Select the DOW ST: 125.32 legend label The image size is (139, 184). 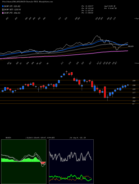[12, 6]
